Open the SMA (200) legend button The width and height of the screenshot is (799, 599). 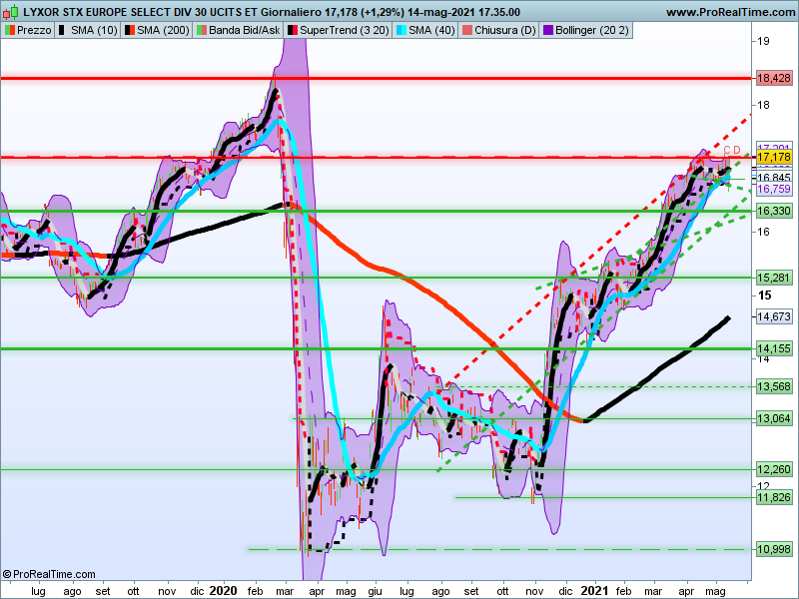[157, 31]
